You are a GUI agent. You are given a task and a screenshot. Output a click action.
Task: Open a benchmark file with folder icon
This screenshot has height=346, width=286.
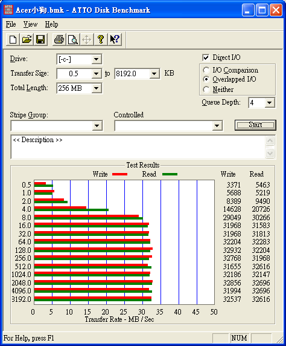point(27,40)
